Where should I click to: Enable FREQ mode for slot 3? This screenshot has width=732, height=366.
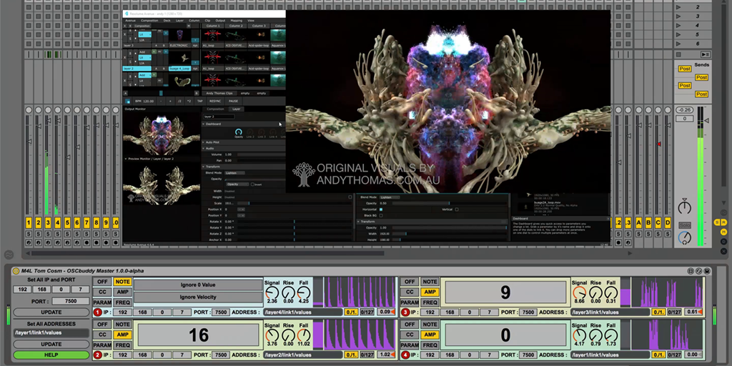pyautogui.click(x=430, y=302)
